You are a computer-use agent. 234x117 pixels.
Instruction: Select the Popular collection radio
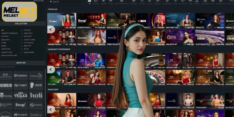click(22, 30)
